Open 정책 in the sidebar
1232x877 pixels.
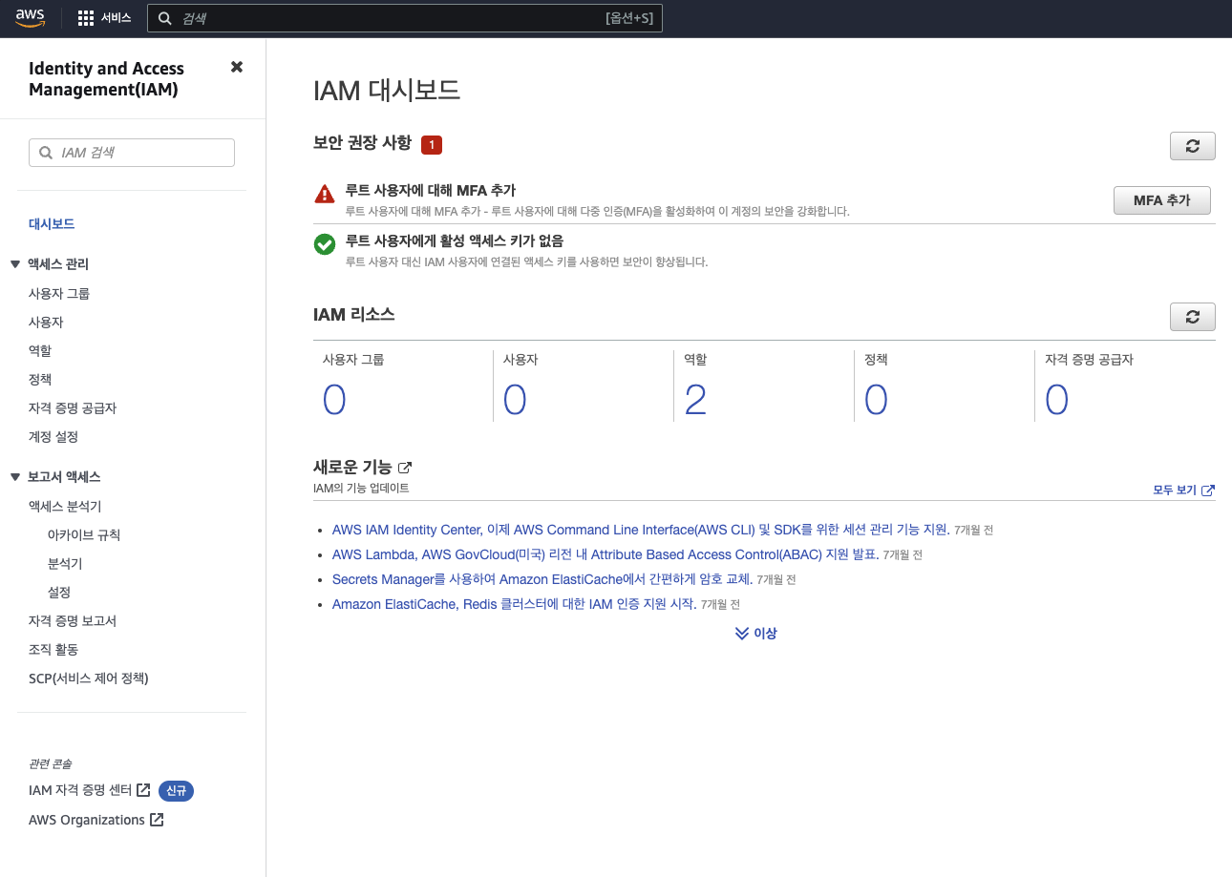tap(40, 380)
